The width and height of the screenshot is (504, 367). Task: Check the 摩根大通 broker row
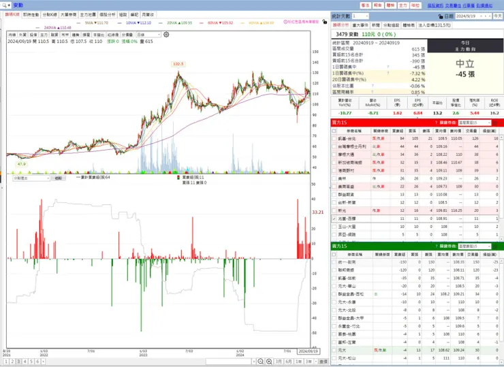[334, 155]
